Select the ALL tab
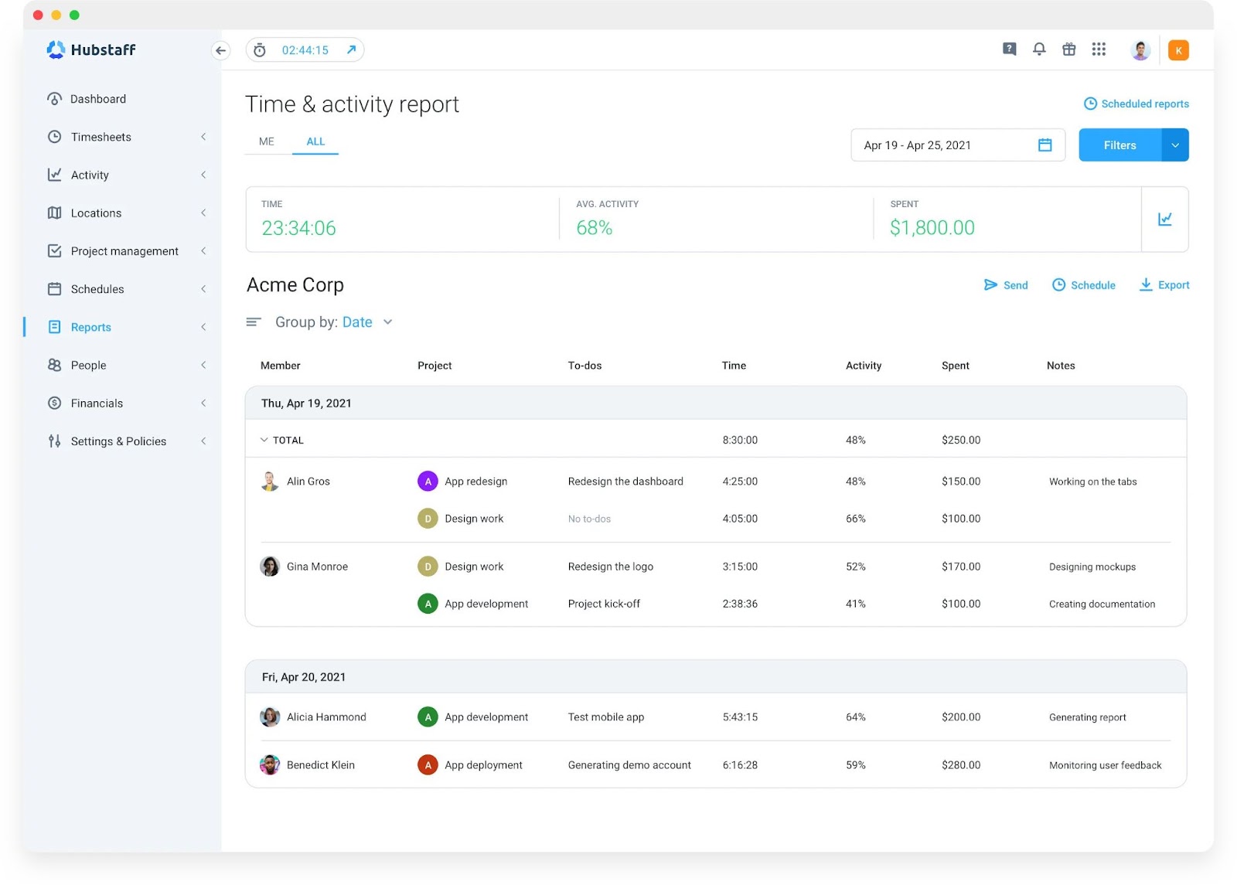The width and height of the screenshot is (1237, 885). click(315, 141)
